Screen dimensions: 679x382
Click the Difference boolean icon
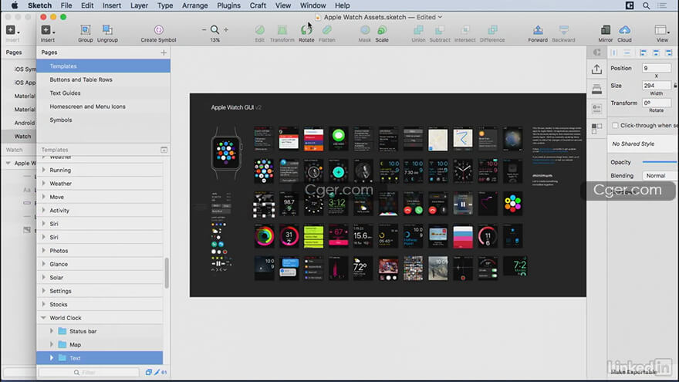click(x=492, y=33)
